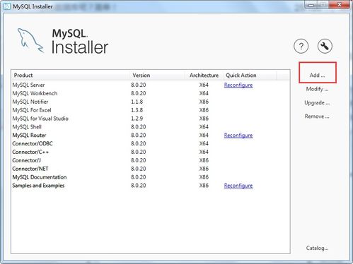Screen dimensions: 353x264
Task: Open the wrench settings icon
Action: (x=325, y=46)
